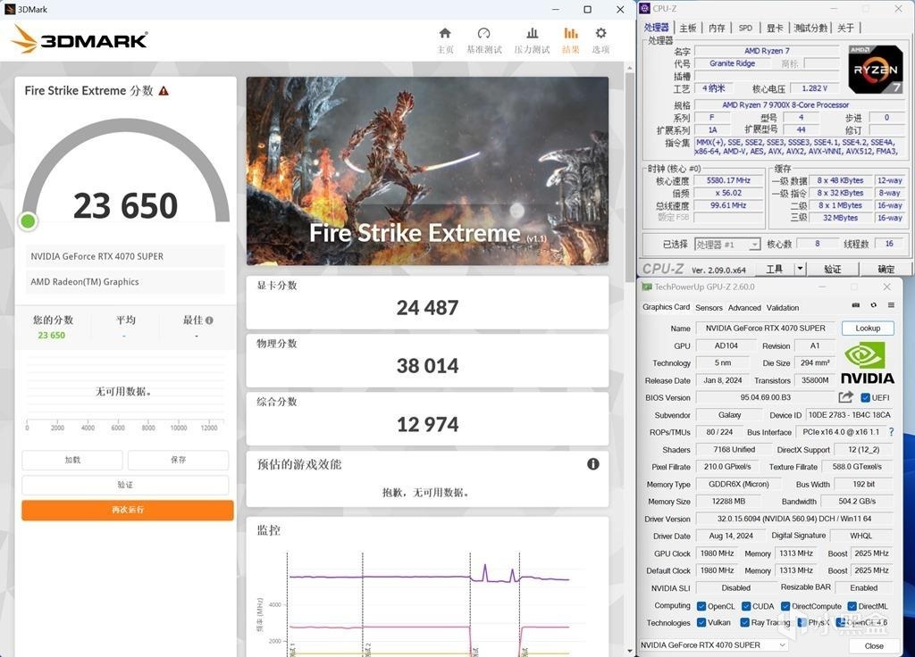Click the 综合分数 12 974 card
915x657 pixels.
(x=427, y=420)
